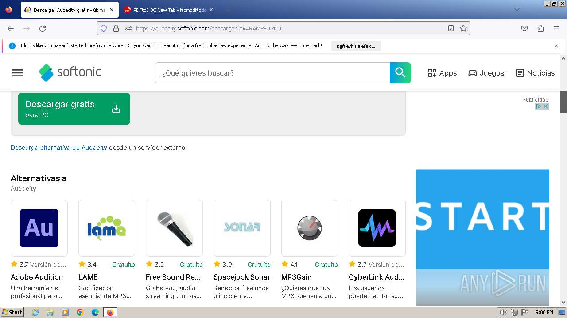Viewport: 567px width, 318px height.
Task: Click the green search magnifier button
Action: point(400,73)
